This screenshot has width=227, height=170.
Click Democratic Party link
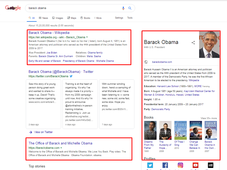point(161,109)
